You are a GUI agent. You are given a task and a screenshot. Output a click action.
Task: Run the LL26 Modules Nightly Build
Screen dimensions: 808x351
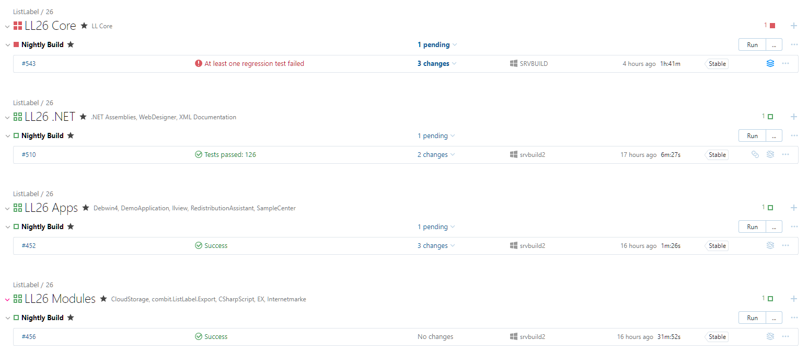pyautogui.click(x=752, y=318)
